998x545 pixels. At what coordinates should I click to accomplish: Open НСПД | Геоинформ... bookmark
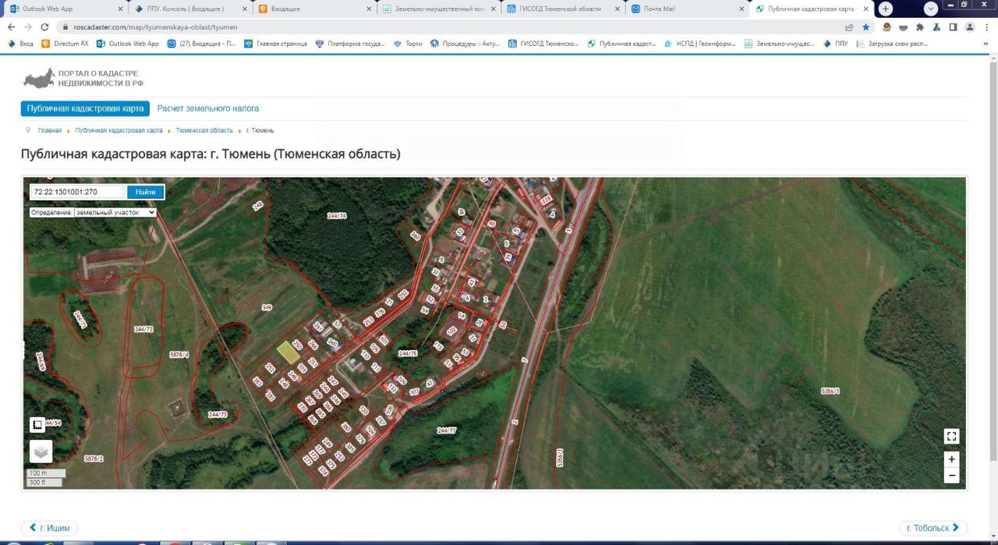700,44
